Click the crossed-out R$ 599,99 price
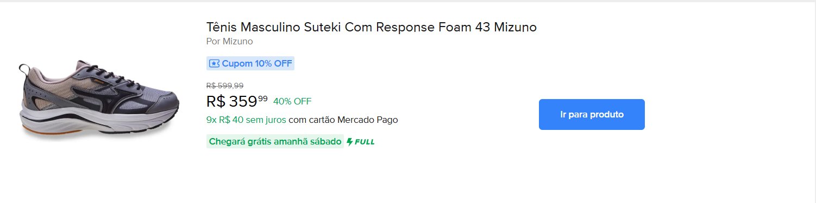Image resolution: width=816 pixels, height=203 pixels. point(225,86)
